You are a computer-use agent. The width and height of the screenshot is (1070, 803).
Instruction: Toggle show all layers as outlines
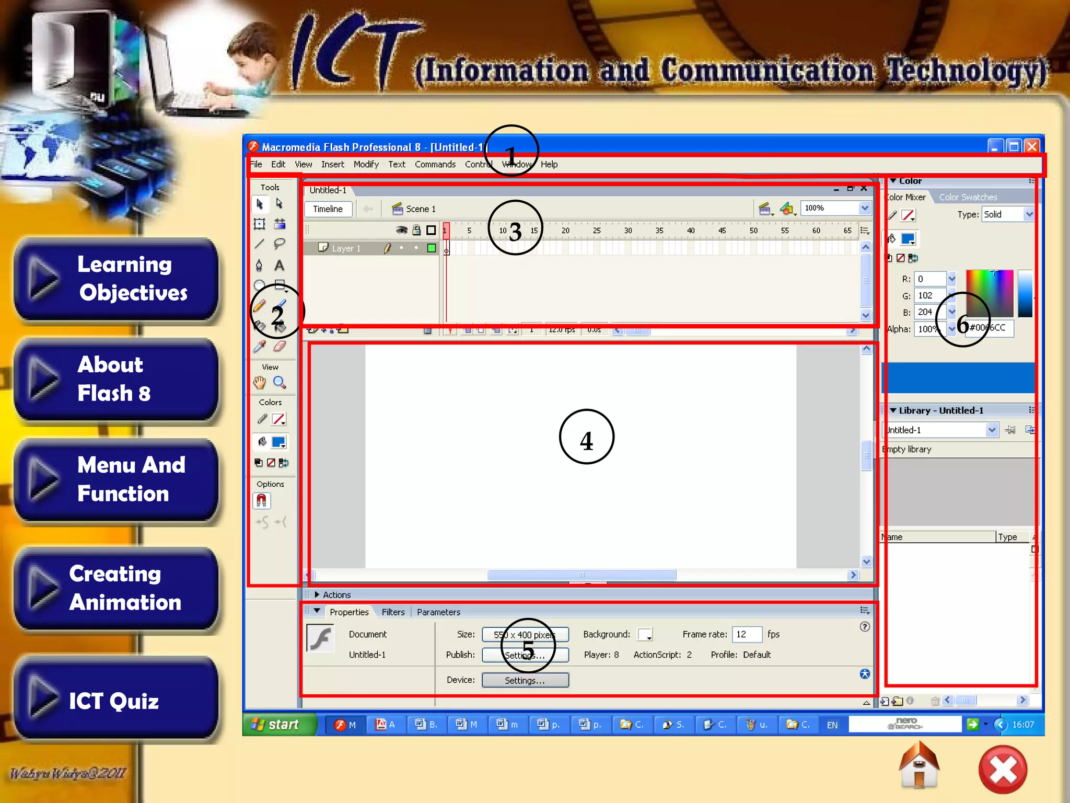tap(431, 230)
